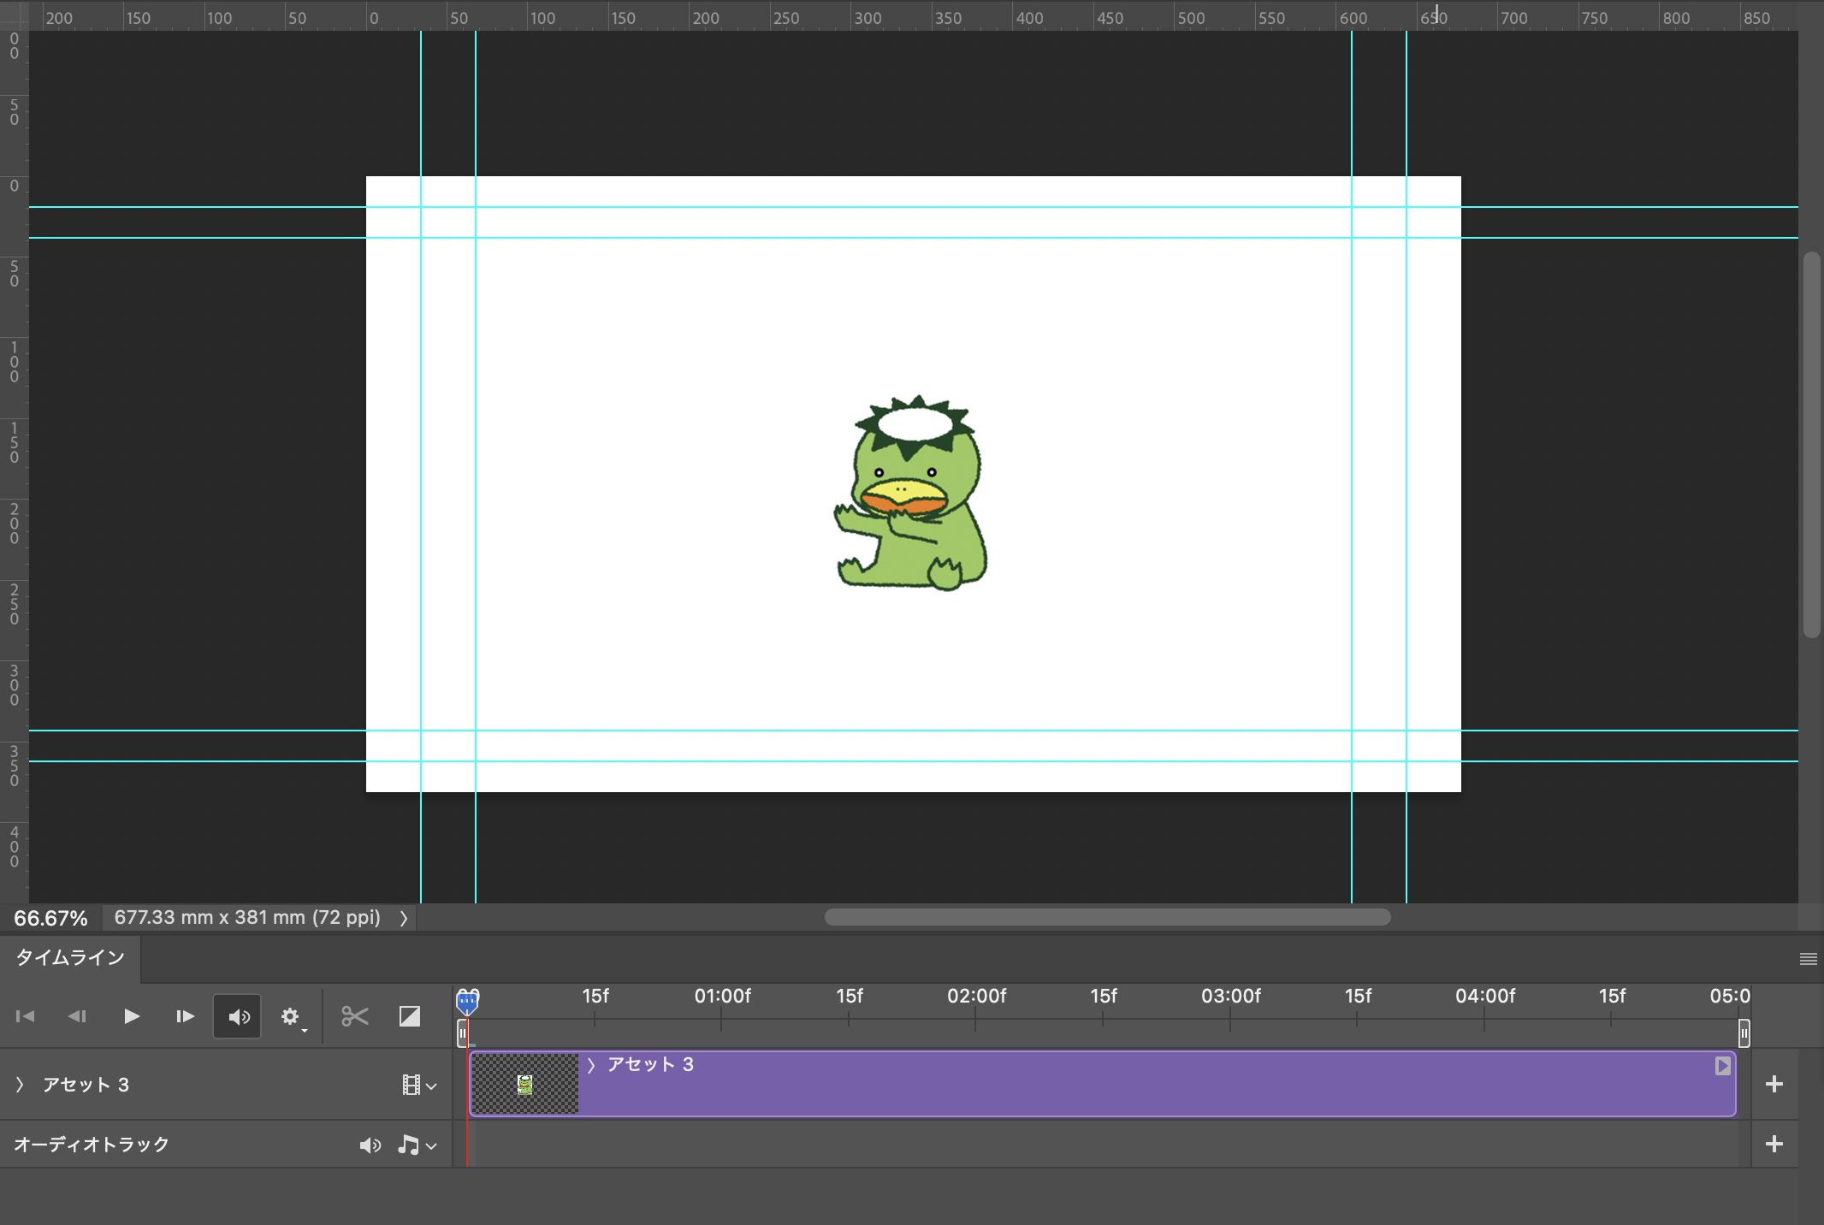Toggle audio playback speaker button
The height and width of the screenshot is (1225, 1824).
pos(238,1016)
